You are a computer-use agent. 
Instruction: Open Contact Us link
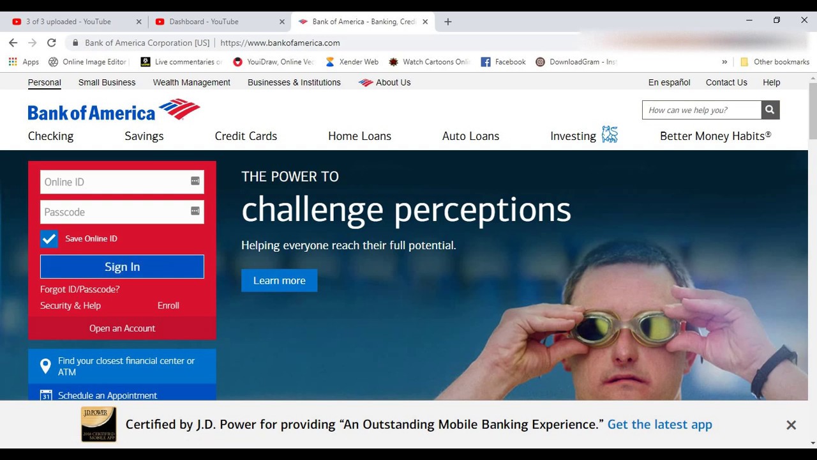(x=726, y=82)
